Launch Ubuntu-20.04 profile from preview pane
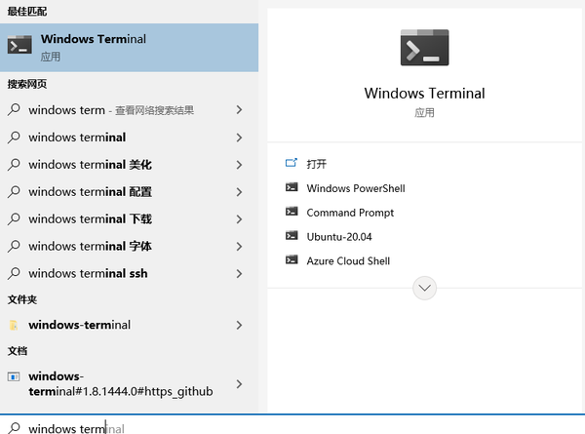The height and width of the screenshot is (434, 585). click(x=339, y=237)
